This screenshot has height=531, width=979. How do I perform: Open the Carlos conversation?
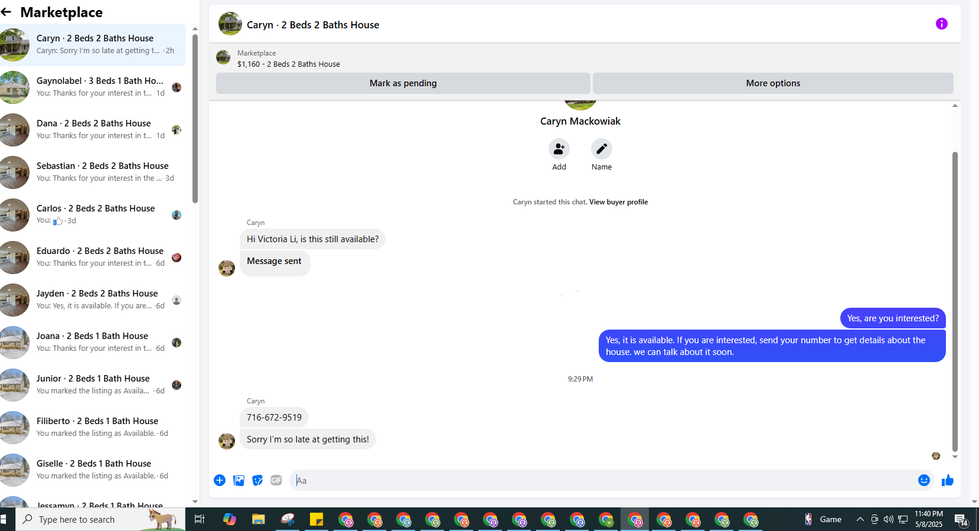93,214
